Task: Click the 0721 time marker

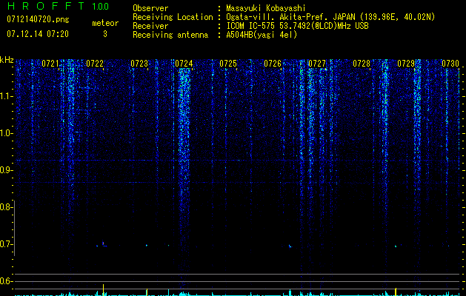Action: [x=50, y=63]
